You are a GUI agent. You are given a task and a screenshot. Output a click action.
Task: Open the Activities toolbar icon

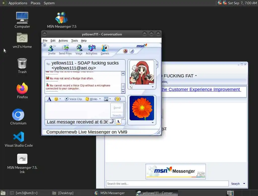click(91, 50)
